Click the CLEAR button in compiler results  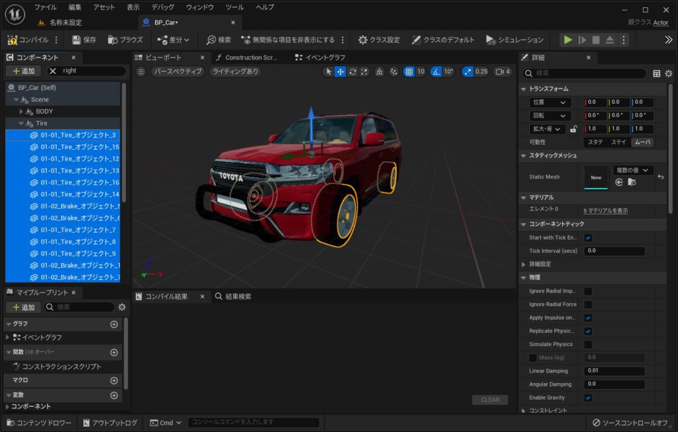490,400
